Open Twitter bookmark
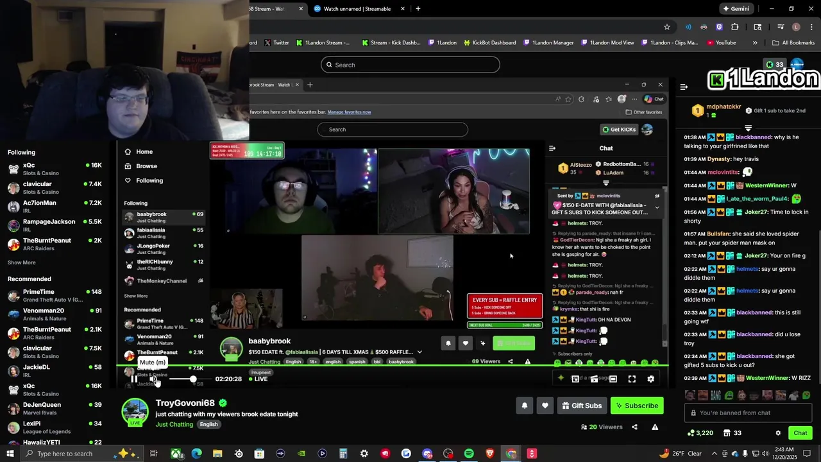 coord(275,43)
